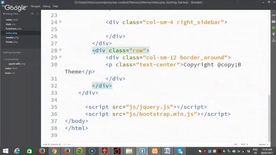Click the volume speaker tray icon
This screenshot has height=155, width=276.
[224, 151]
